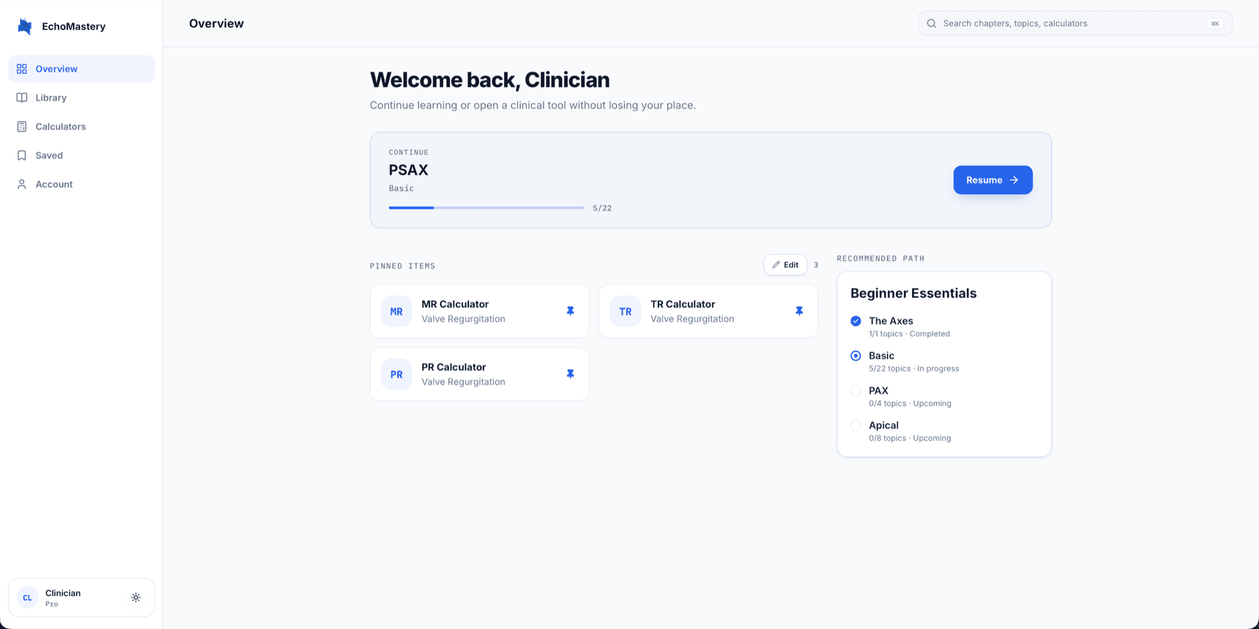This screenshot has height=629, width=1259.
Task: Unpin the MR Calculator pin icon
Action: point(570,311)
